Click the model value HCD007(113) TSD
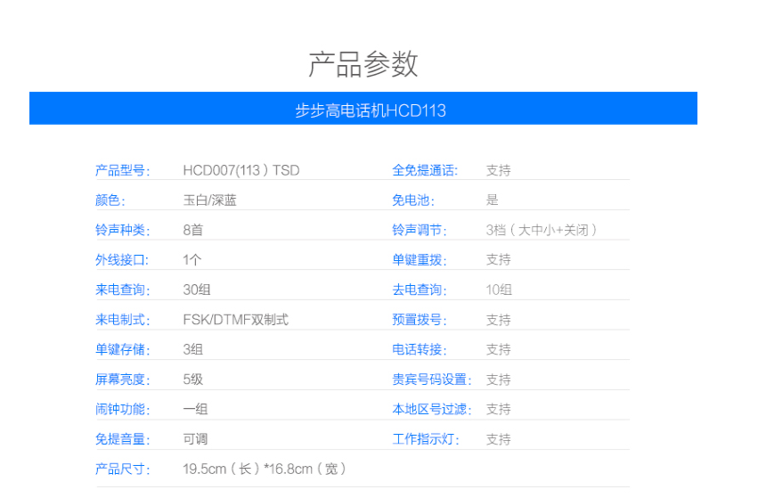The width and height of the screenshot is (758, 498). point(241,170)
